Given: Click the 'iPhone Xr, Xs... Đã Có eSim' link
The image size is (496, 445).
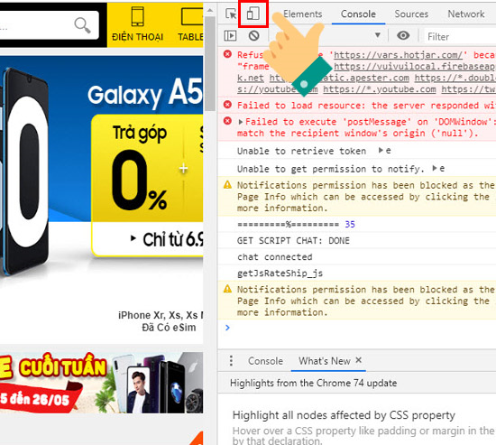Looking at the screenshot, I should (161, 321).
